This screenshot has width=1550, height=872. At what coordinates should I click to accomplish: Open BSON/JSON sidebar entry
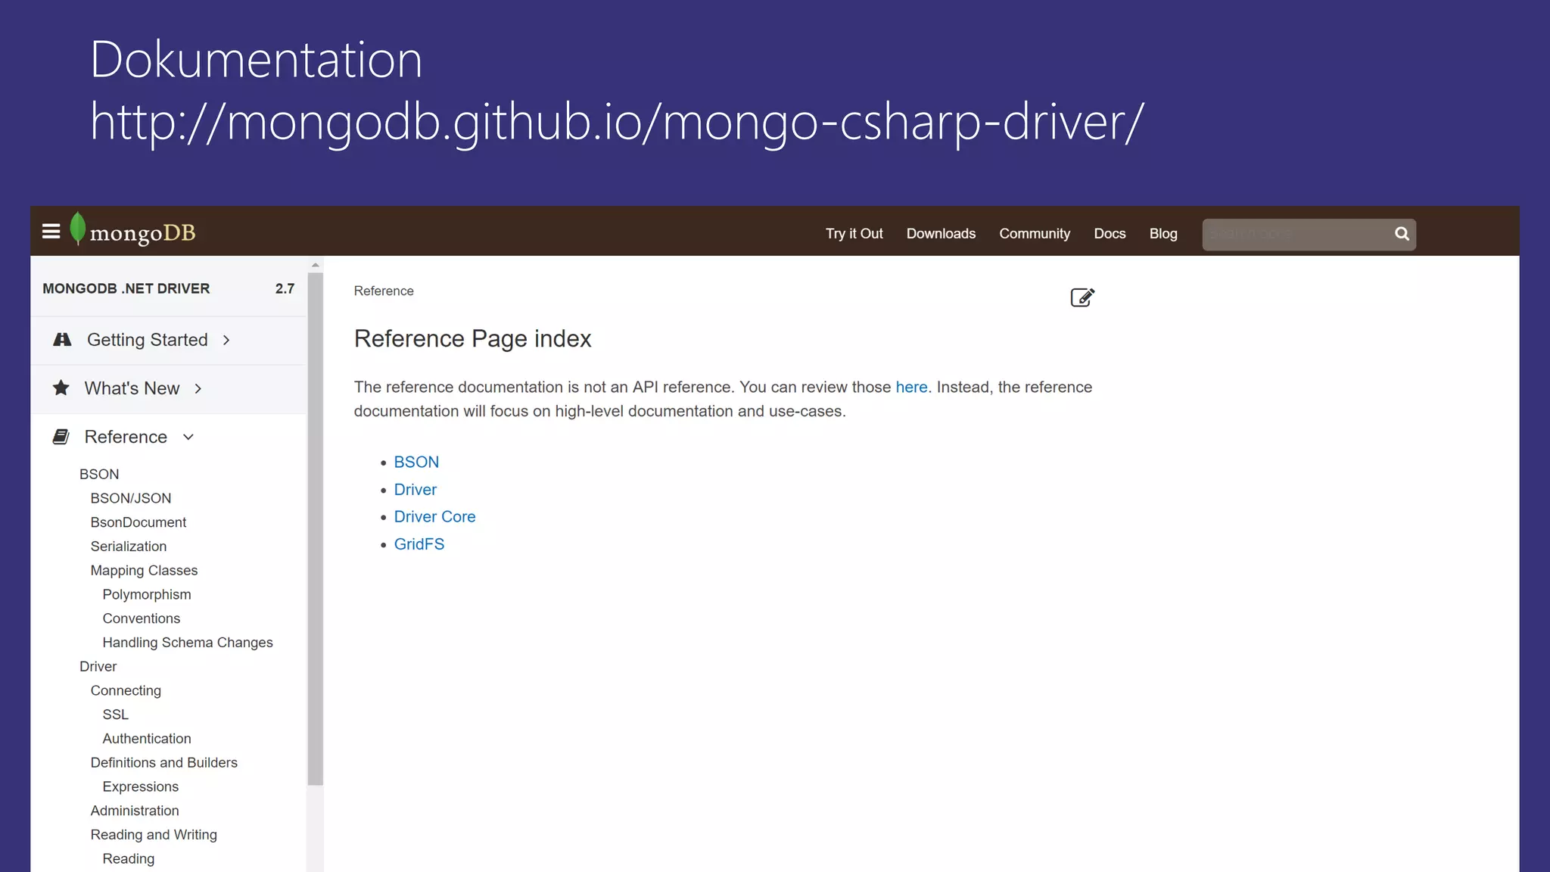click(131, 498)
